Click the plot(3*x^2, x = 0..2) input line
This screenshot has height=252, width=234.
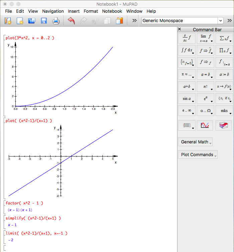(30, 38)
